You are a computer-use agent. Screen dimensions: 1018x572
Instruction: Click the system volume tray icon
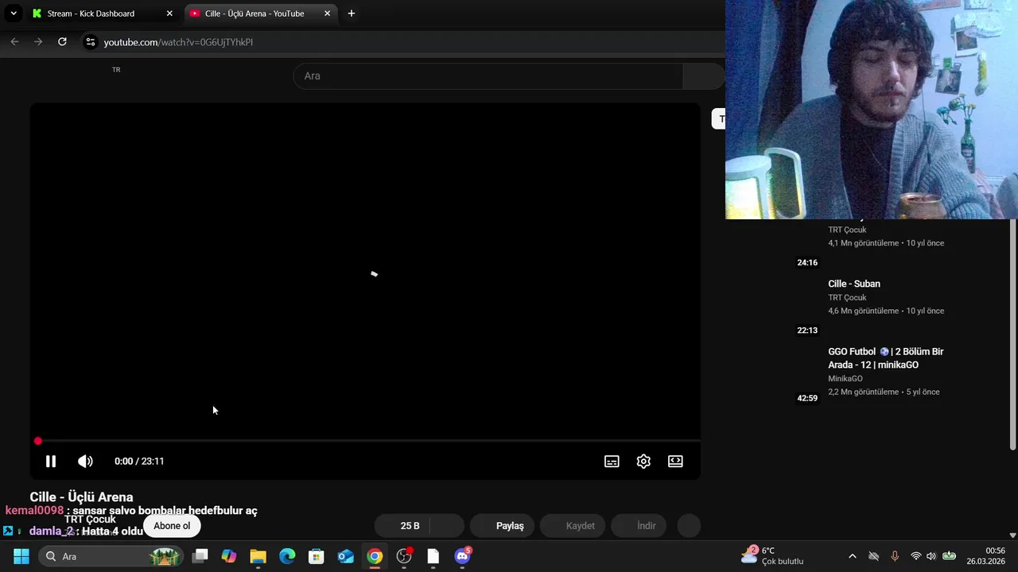[x=931, y=556]
